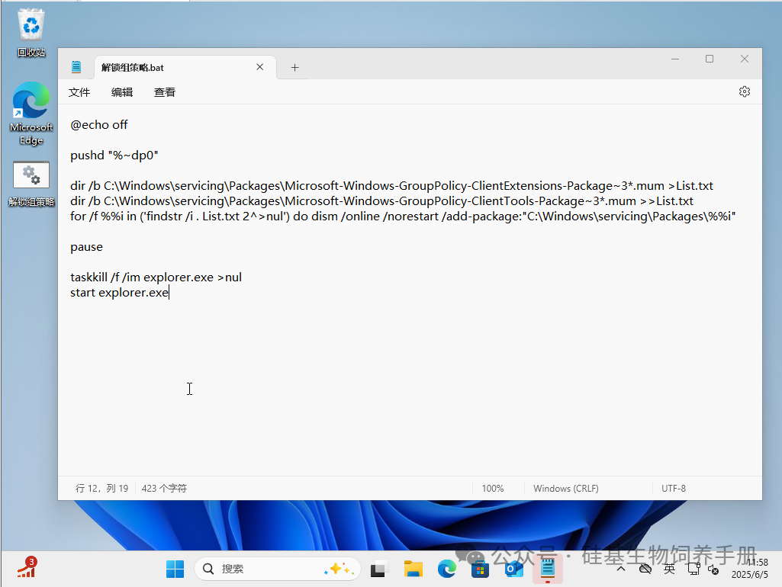This screenshot has width=782, height=587.
Task: Open Task View on taskbar
Action: (379, 569)
